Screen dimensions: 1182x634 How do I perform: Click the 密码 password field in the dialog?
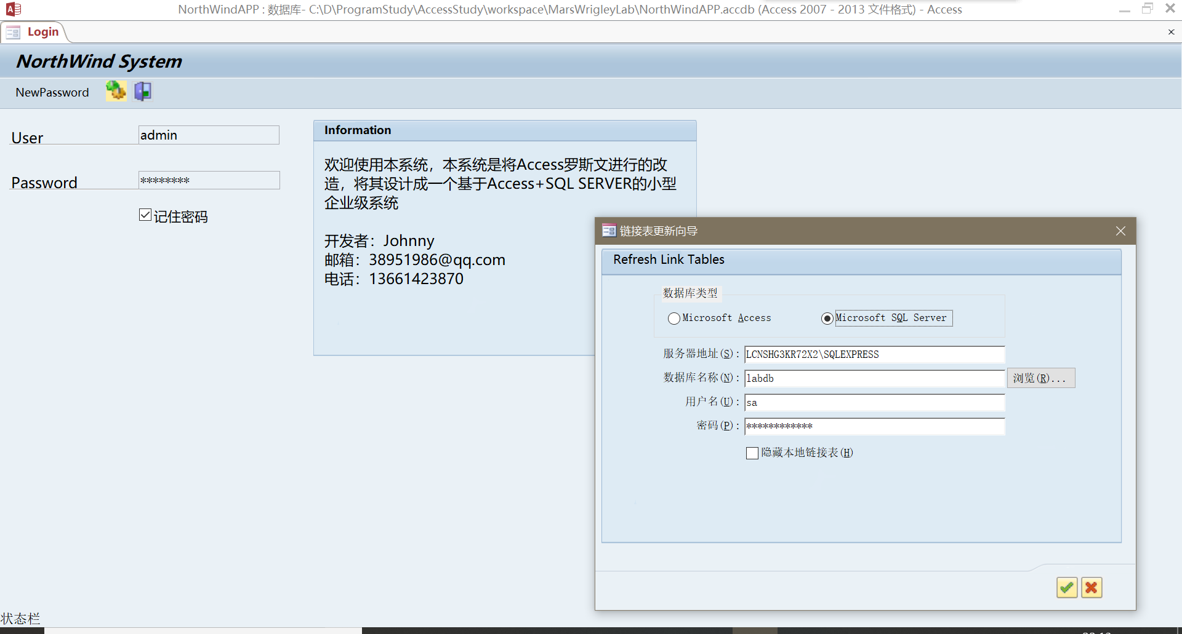pos(874,426)
